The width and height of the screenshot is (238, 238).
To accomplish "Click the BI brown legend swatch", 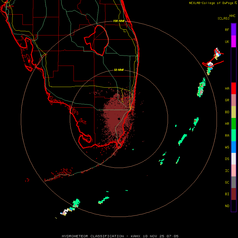I will pos(234,194).
